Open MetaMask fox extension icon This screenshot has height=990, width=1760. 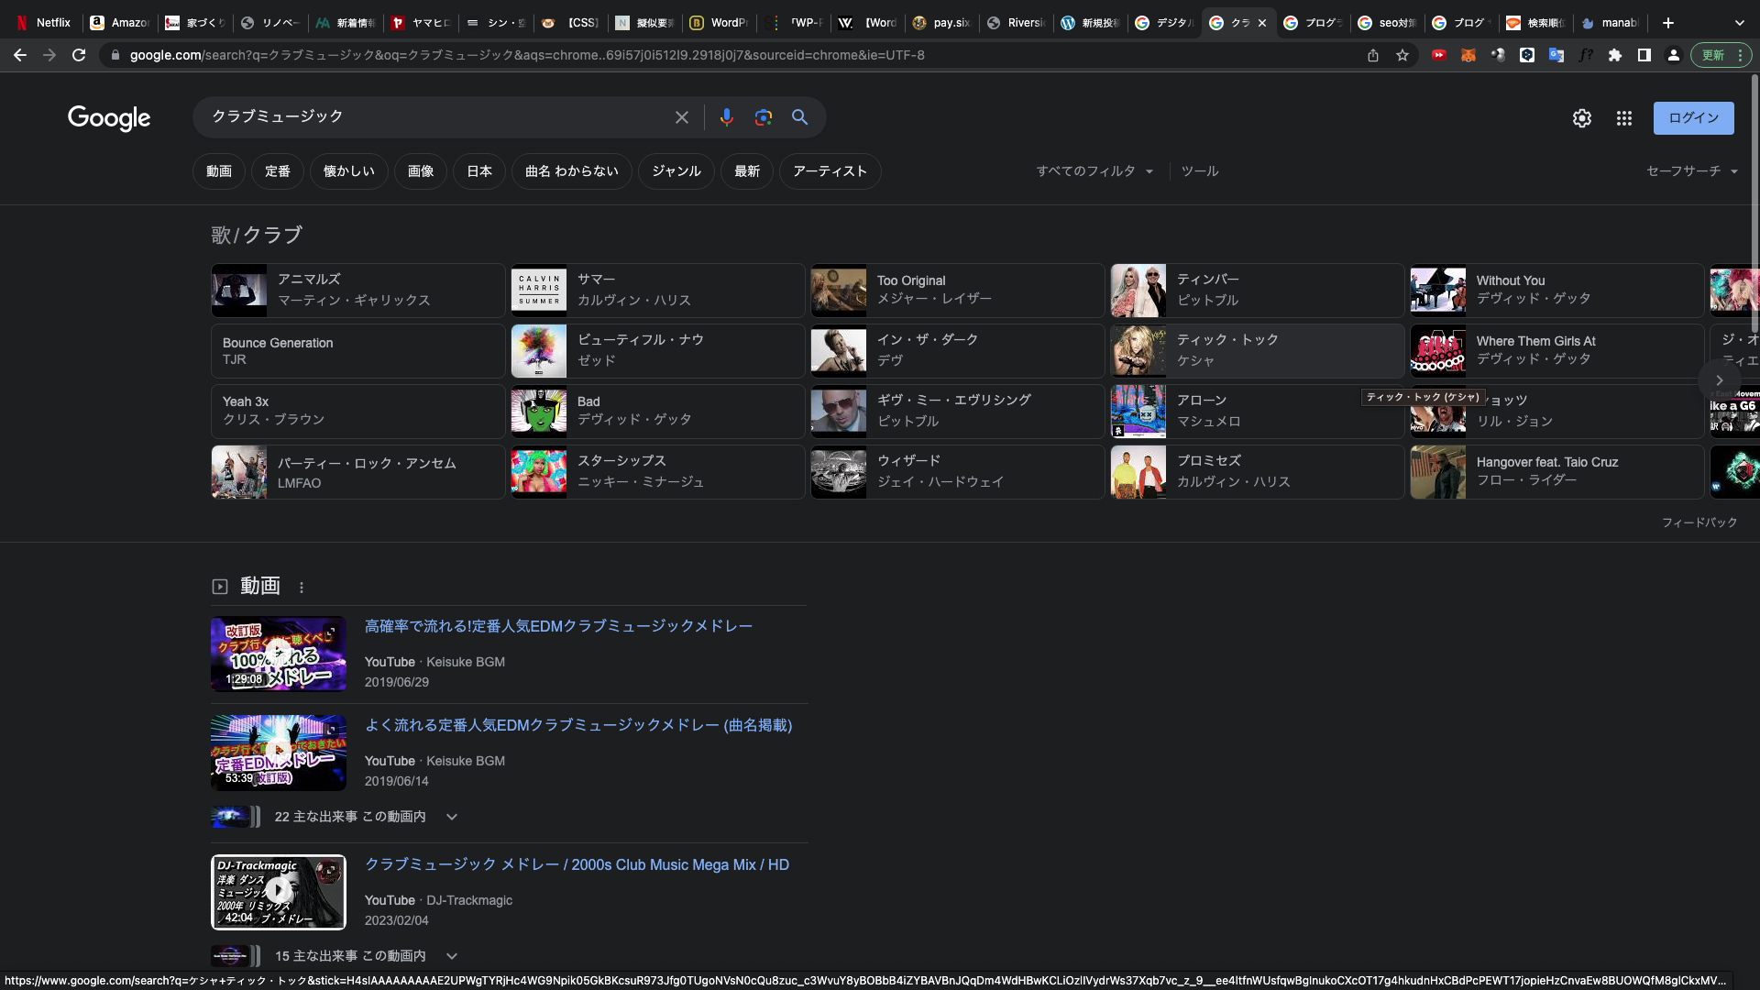(1468, 55)
